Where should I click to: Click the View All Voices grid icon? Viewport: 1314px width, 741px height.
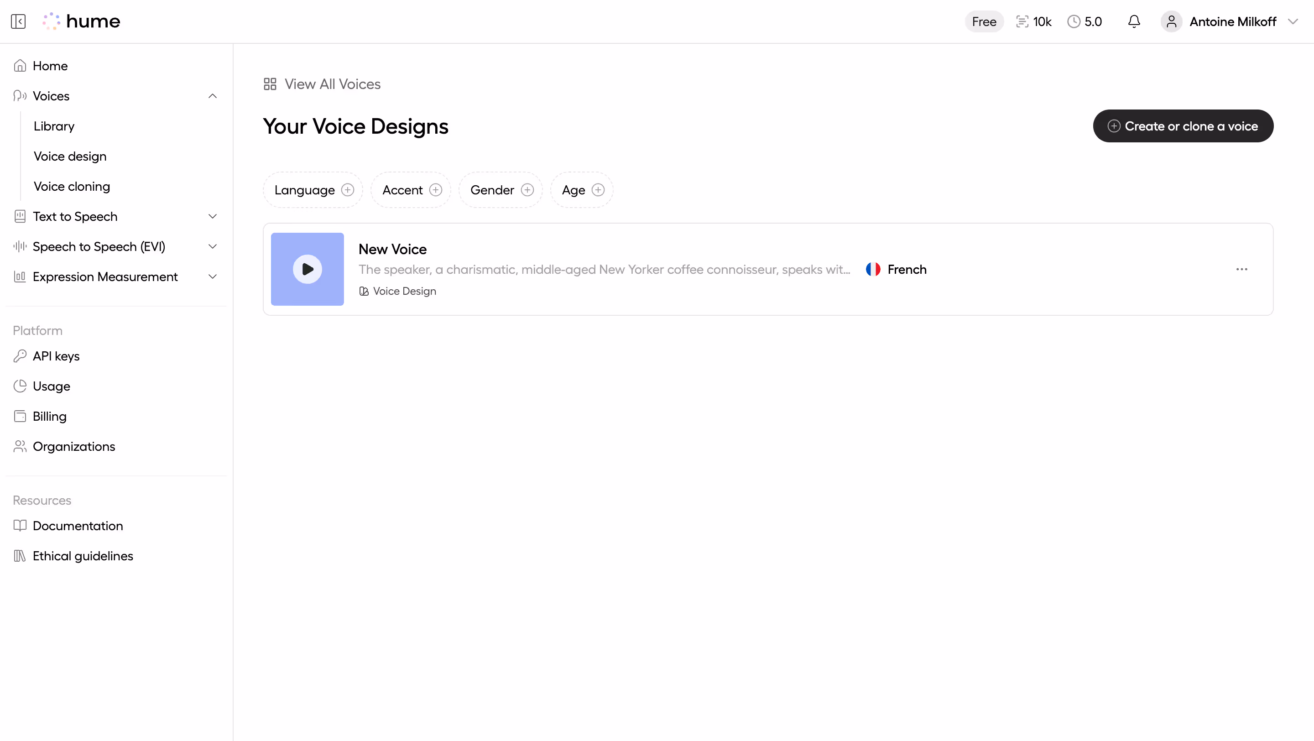point(270,83)
